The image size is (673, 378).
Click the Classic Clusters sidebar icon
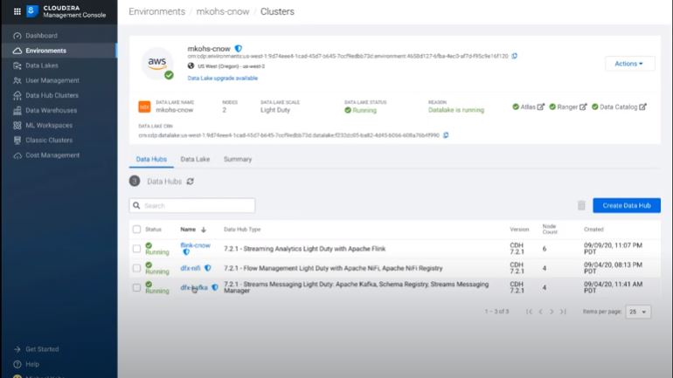point(17,141)
